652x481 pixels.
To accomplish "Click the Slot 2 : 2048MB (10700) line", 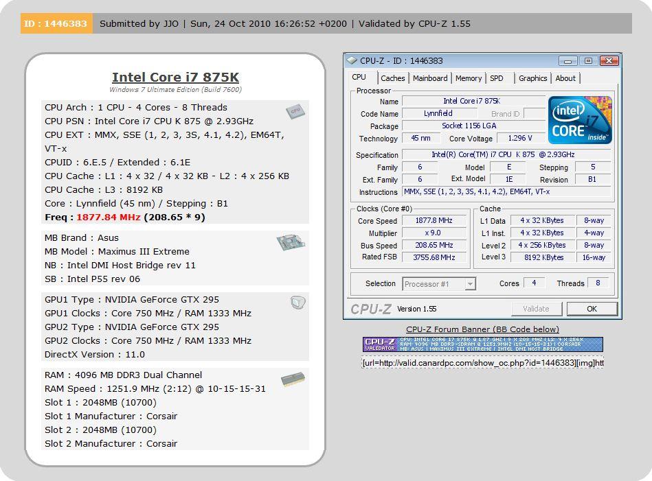I will tap(100, 430).
